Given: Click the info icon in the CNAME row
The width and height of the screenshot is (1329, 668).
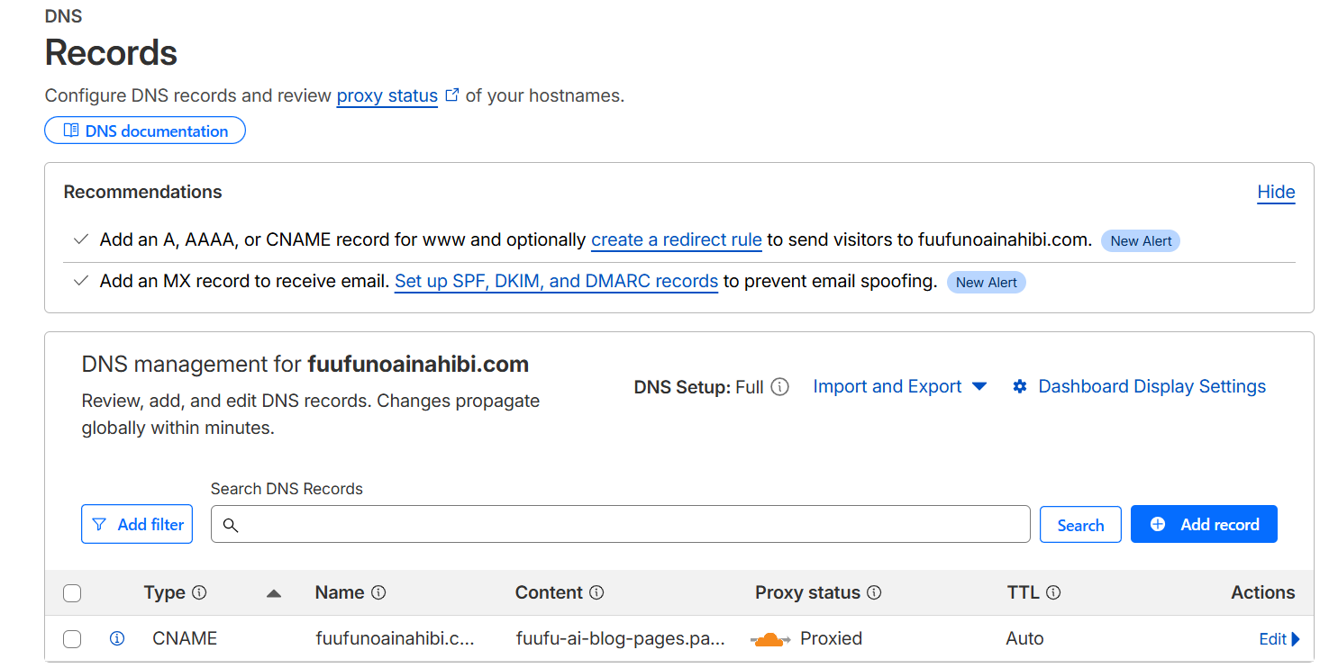Looking at the screenshot, I should [x=117, y=638].
